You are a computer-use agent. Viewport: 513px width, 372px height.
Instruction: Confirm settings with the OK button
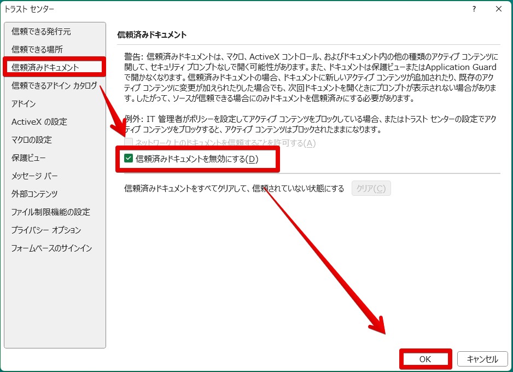(425, 359)
